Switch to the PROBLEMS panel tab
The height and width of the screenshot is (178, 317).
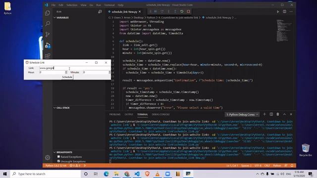coord(115,114)
